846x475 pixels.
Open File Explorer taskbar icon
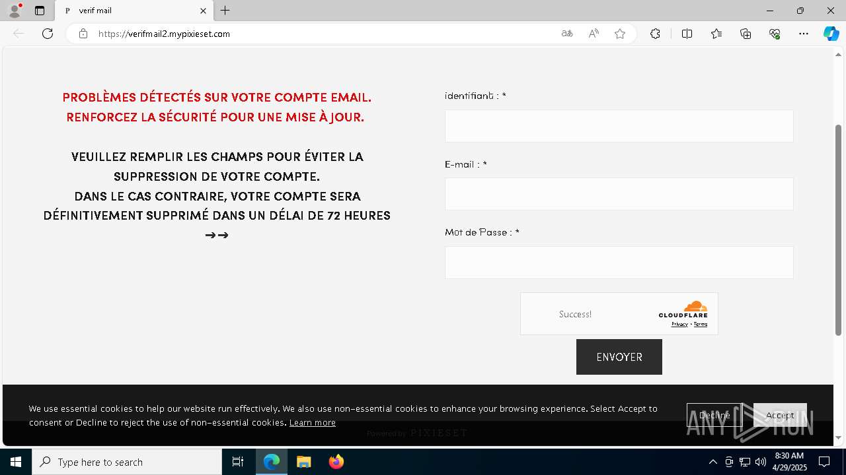(x=303, y=462)
